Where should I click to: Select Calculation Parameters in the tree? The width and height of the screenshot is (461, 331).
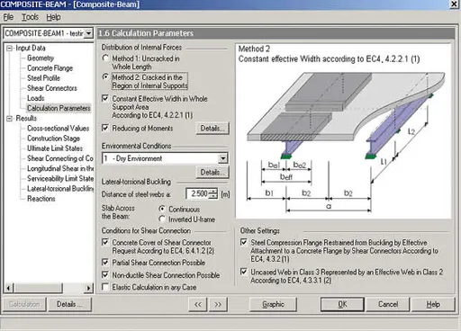59,108
